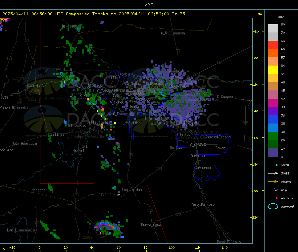
Task: Click the 'Salinas' map label
Action: pos(57,134)
